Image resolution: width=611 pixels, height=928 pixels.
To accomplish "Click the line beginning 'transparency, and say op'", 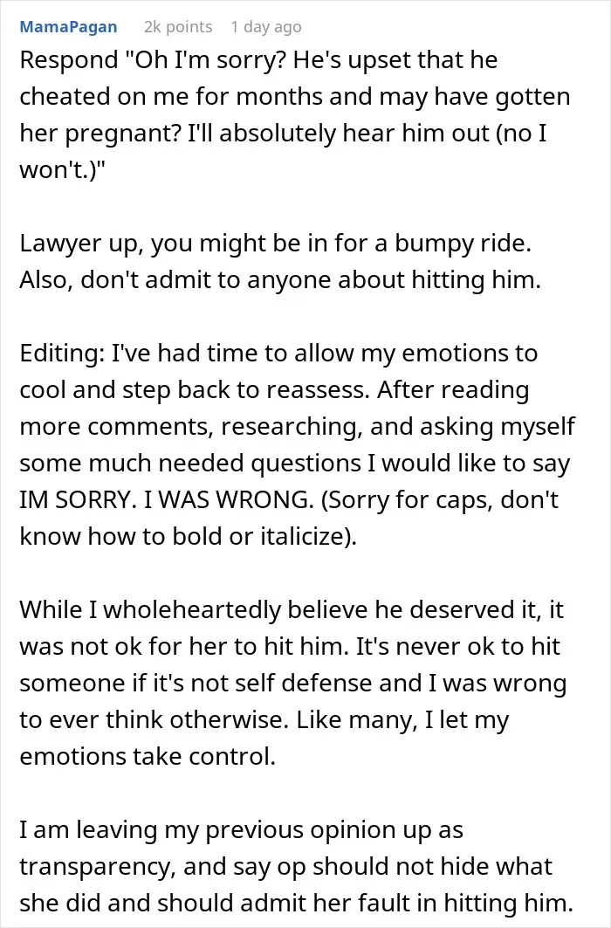I will 285,867.
